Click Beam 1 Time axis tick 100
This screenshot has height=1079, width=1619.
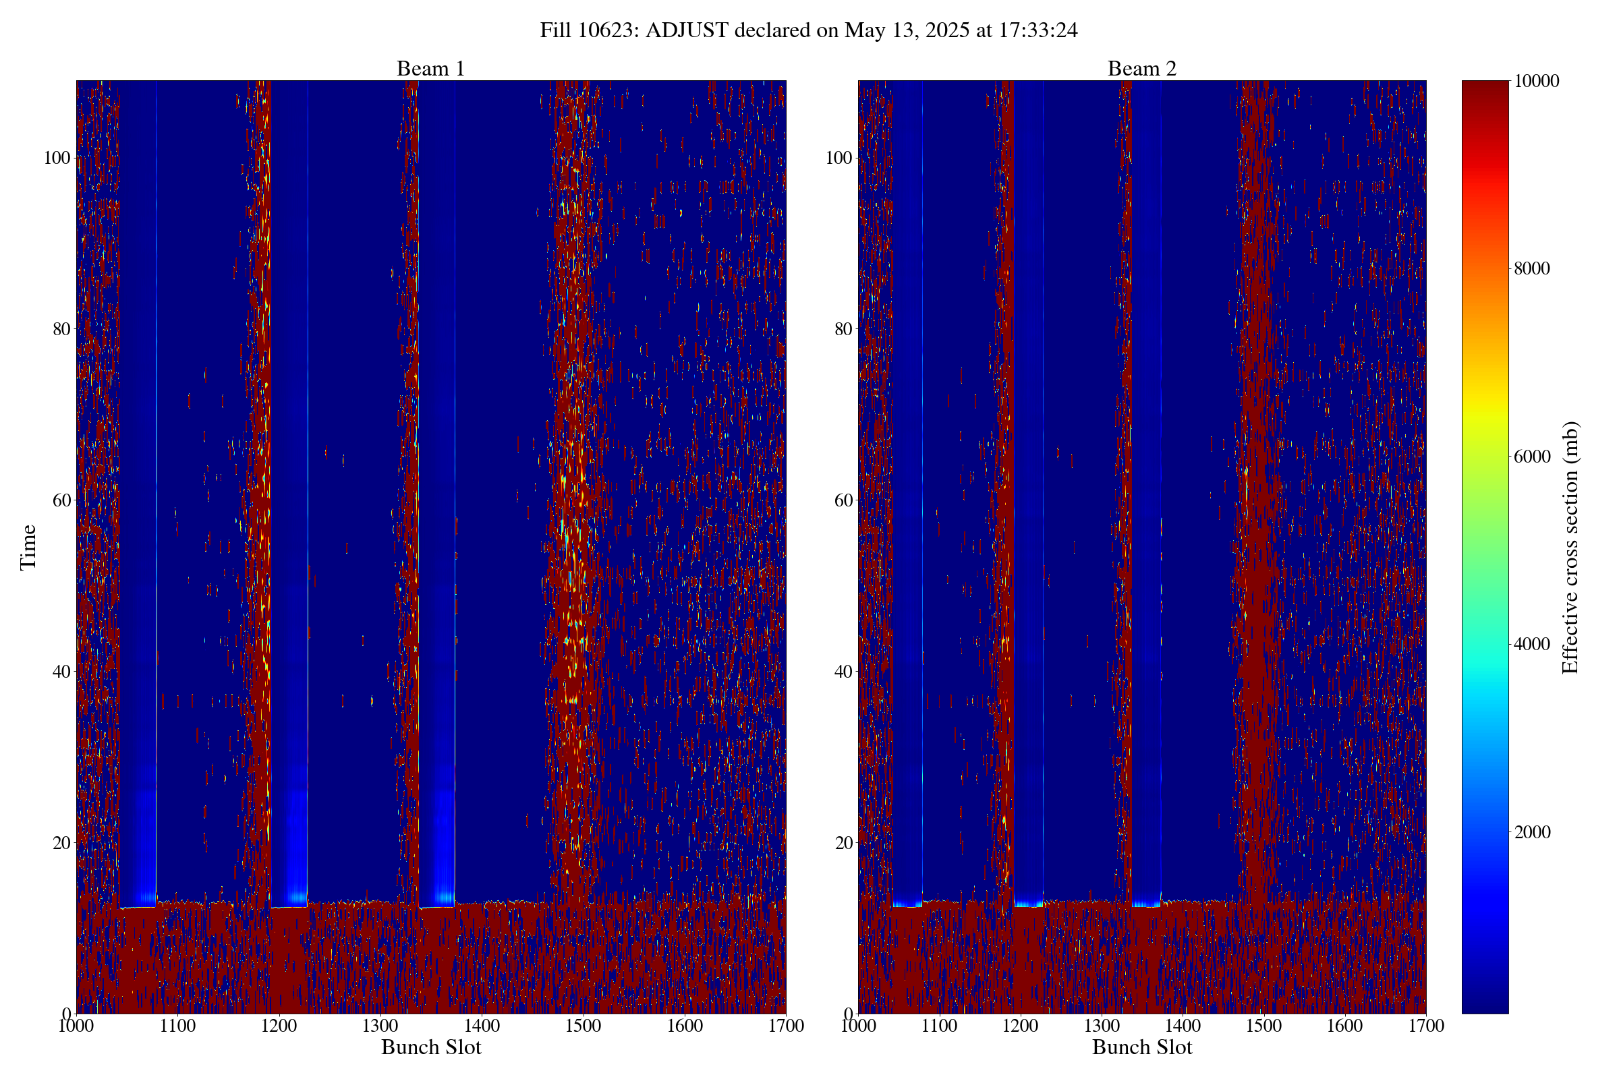57,158
